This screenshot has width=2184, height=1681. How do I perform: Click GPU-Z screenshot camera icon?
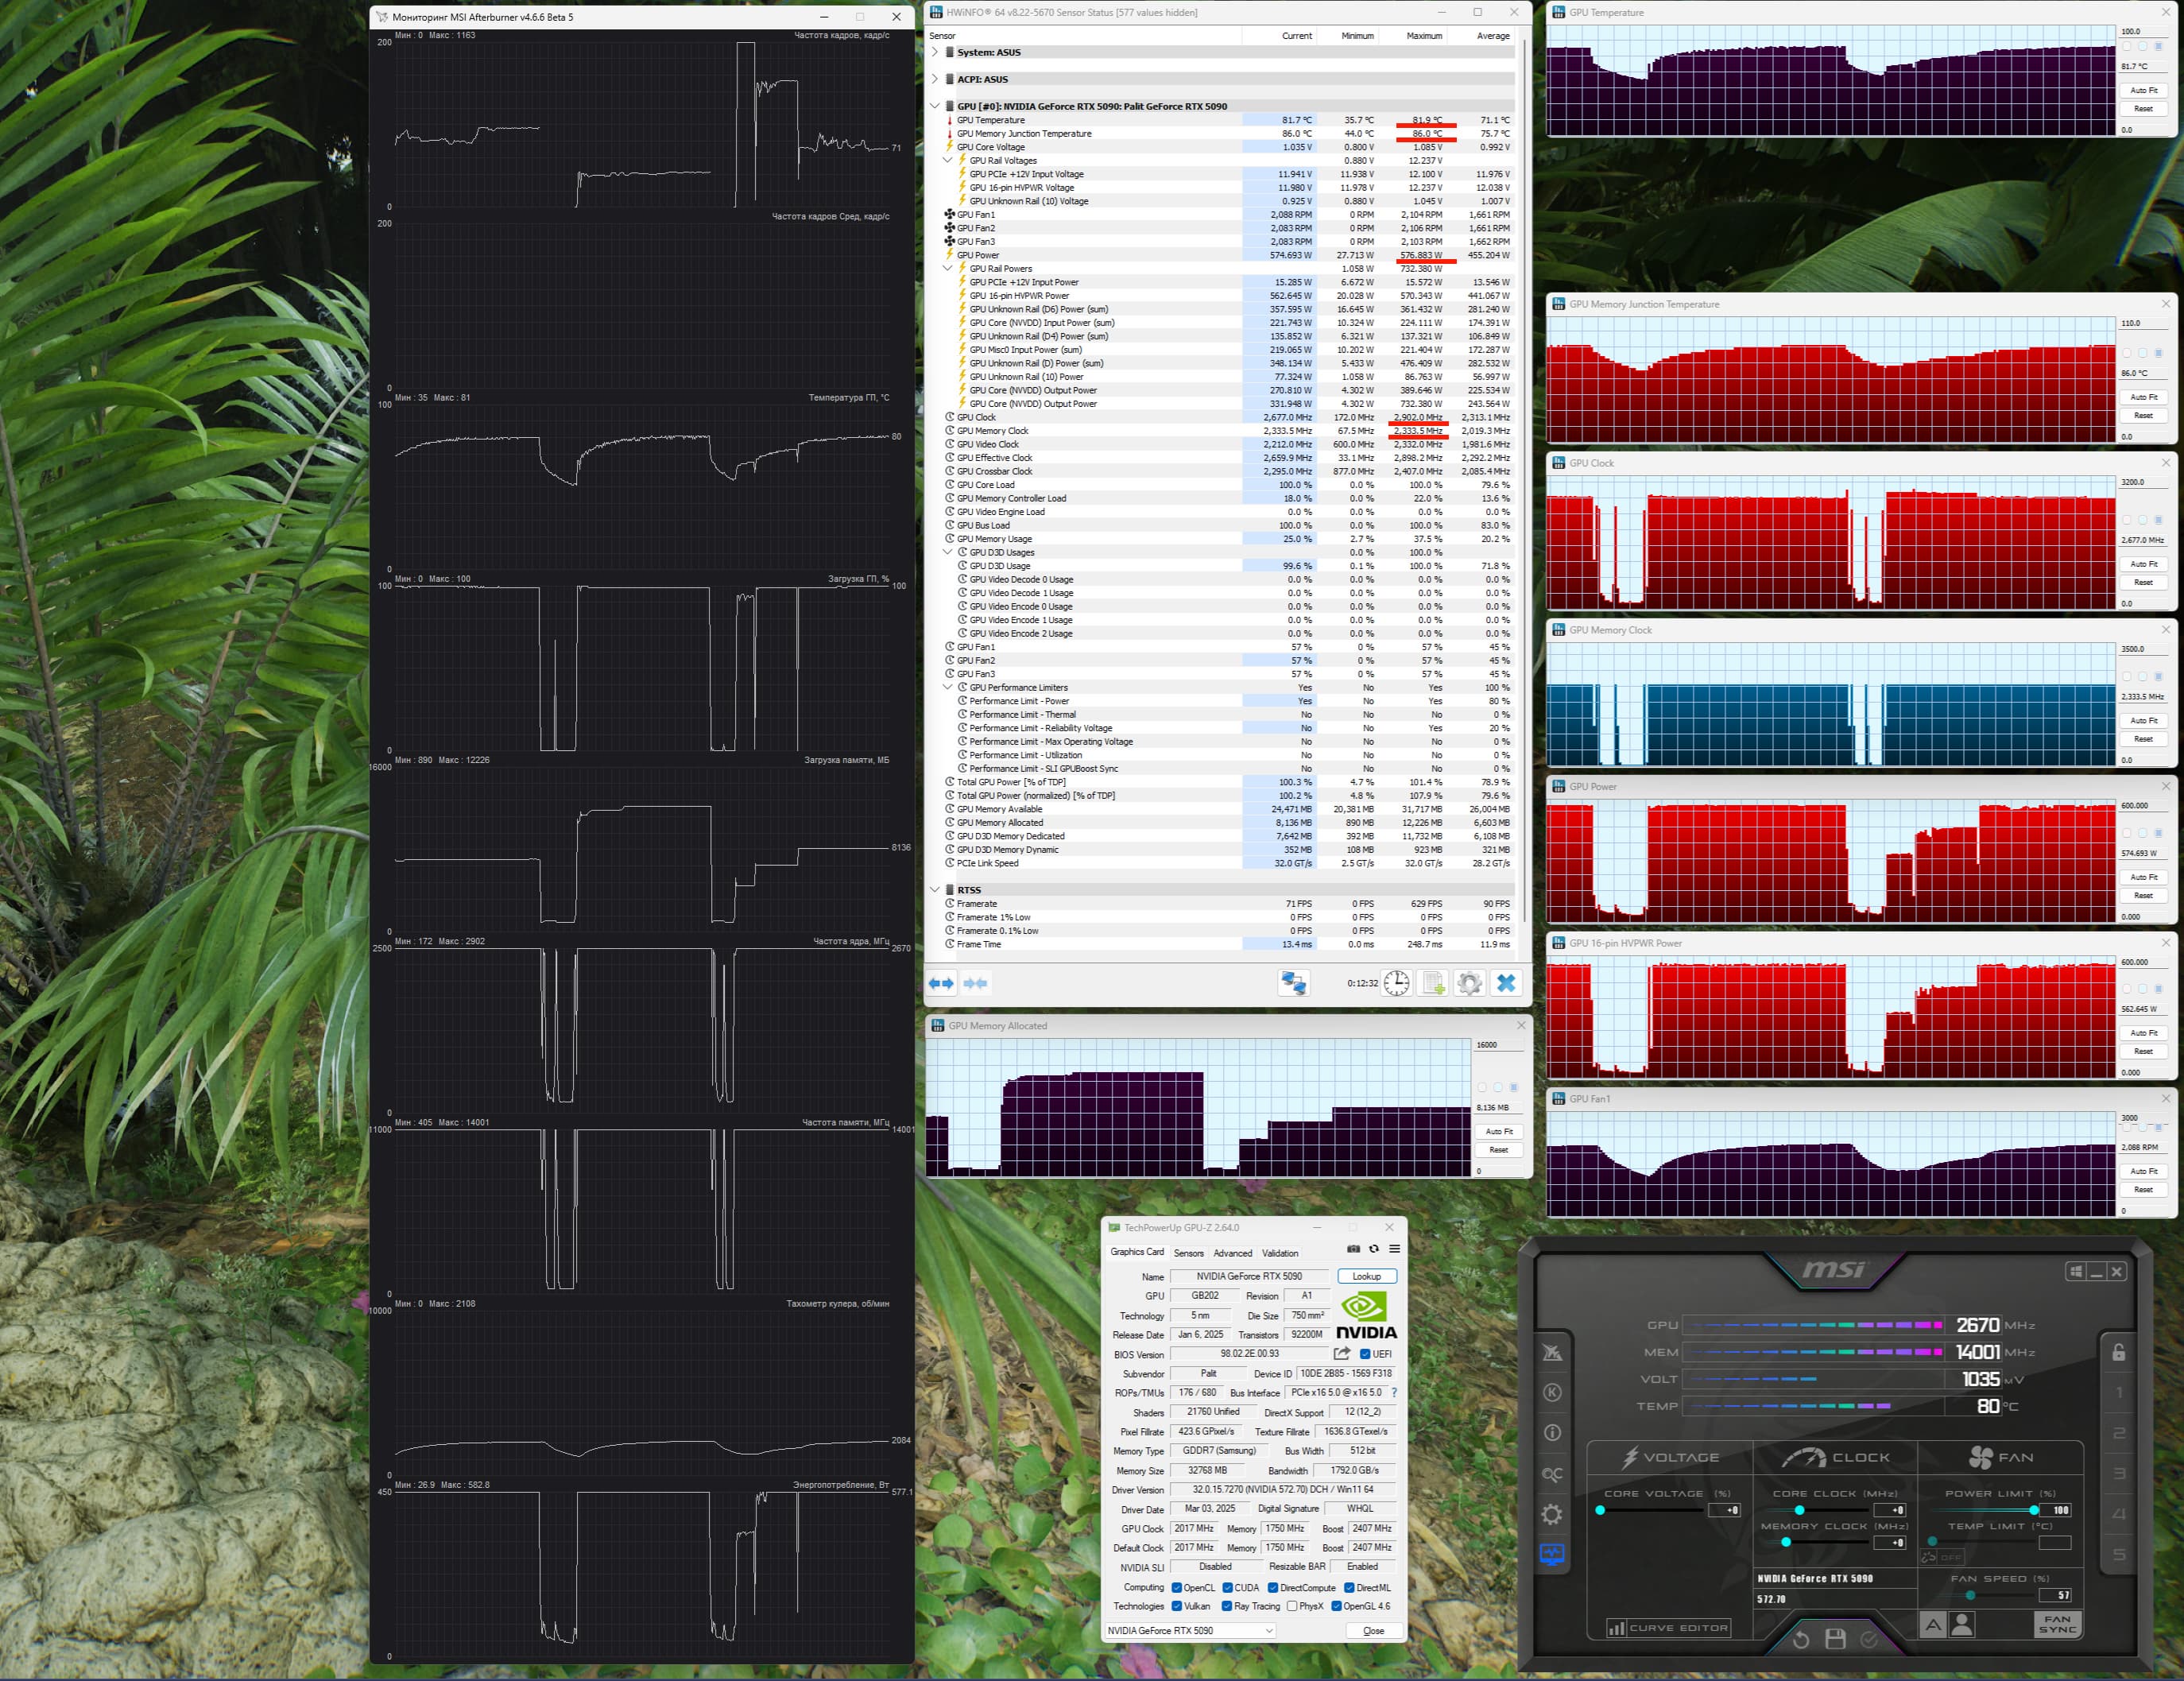click(1353, 1249)
